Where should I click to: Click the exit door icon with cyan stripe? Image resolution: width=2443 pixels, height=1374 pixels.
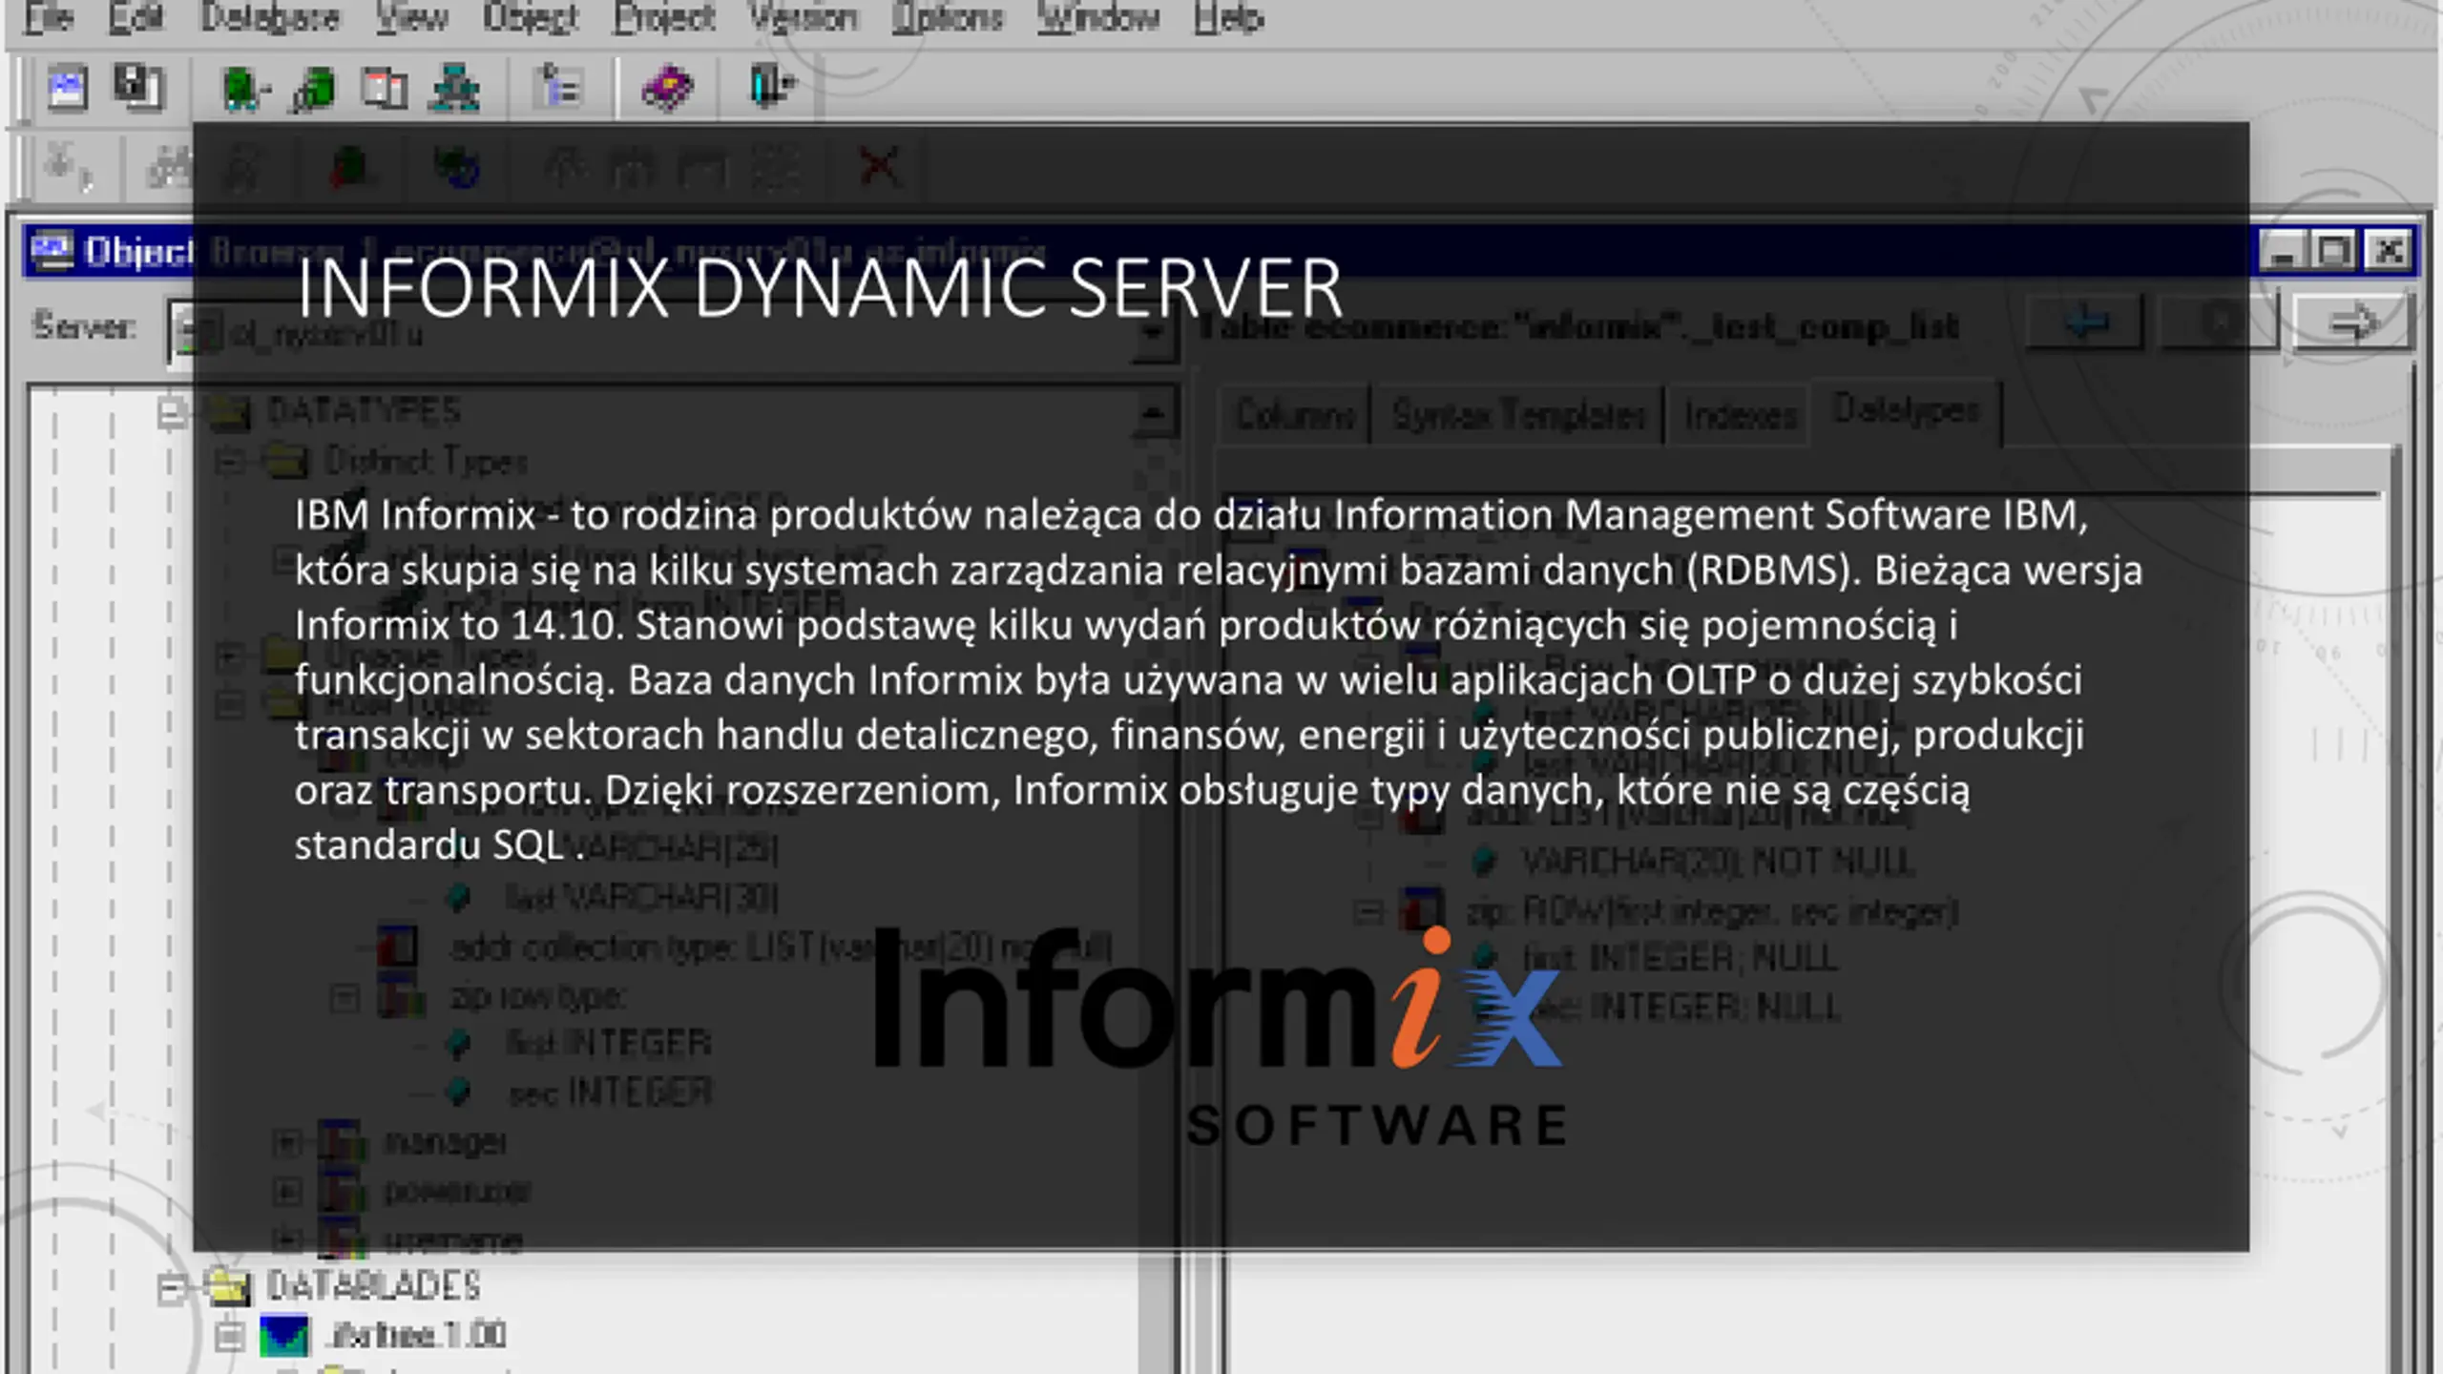pos(772,86)
